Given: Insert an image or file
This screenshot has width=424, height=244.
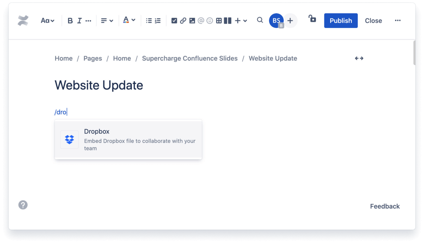Looking at the screenshot, I should tap(192, 21).
